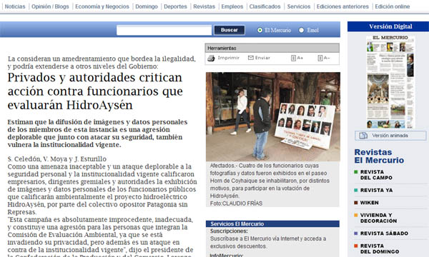Click the photo credit Foto:CLAUDIO FRÍAS
The image size is (429, 257).
tap(236, 203)
